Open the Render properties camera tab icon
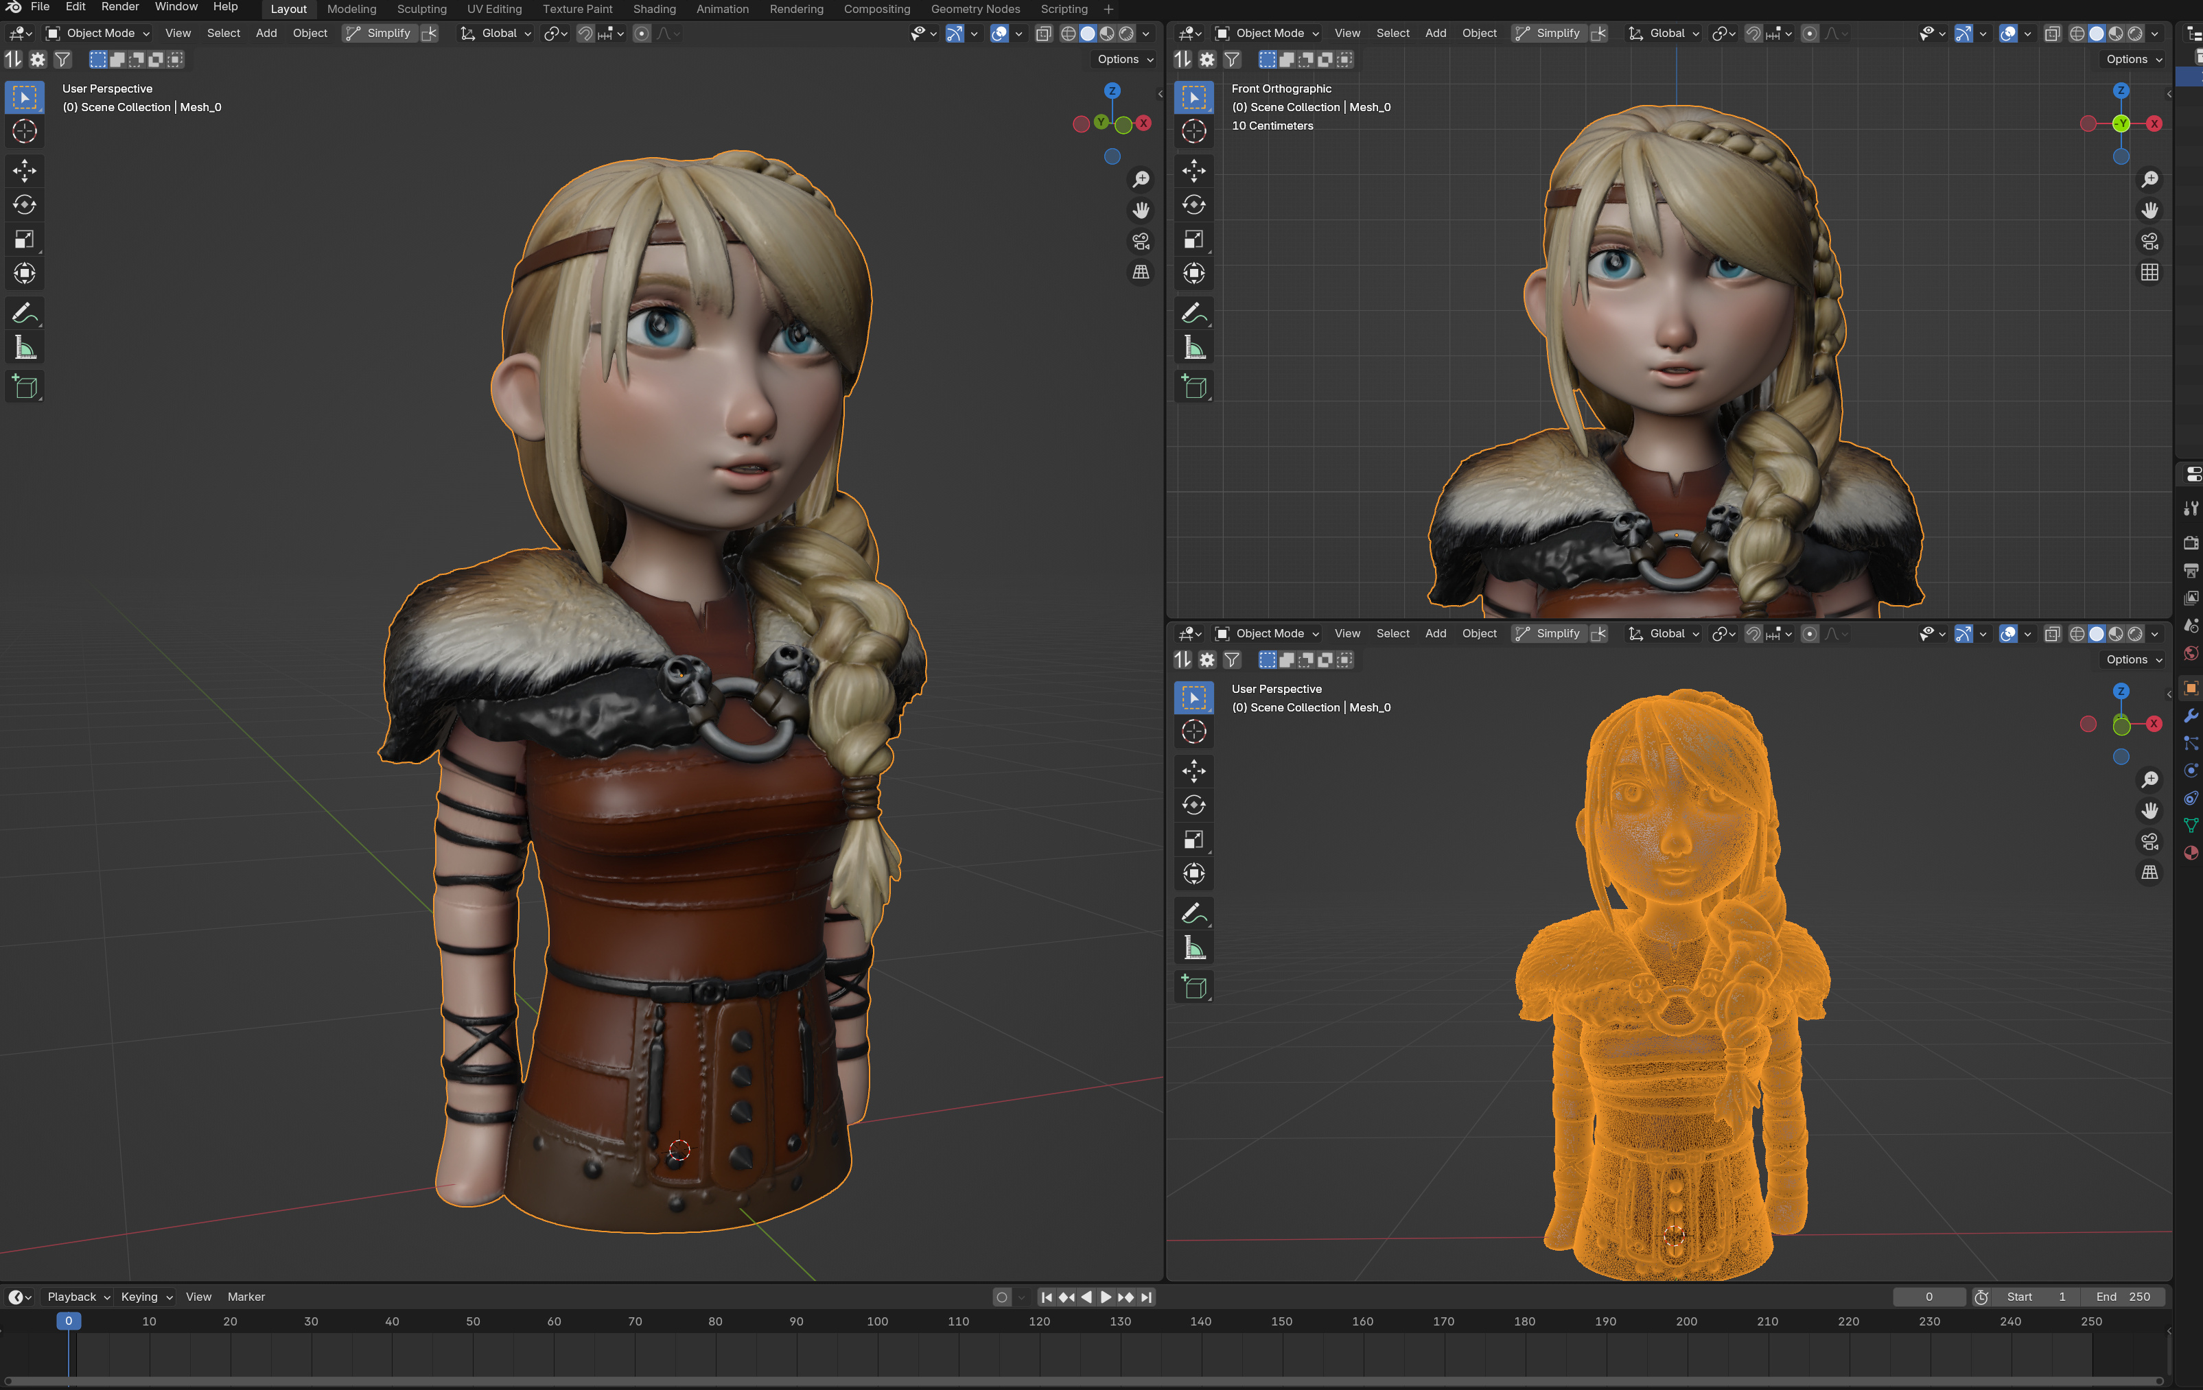 point(2190,543)
